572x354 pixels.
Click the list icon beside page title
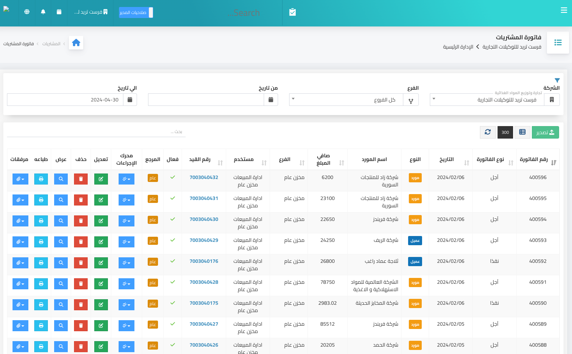pyautogui.click(x=558, y=43)
